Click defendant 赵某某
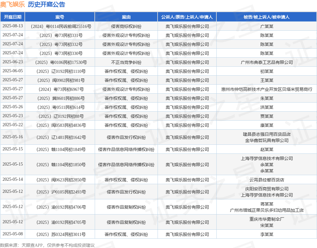317x248 pixels. (267, 149)
